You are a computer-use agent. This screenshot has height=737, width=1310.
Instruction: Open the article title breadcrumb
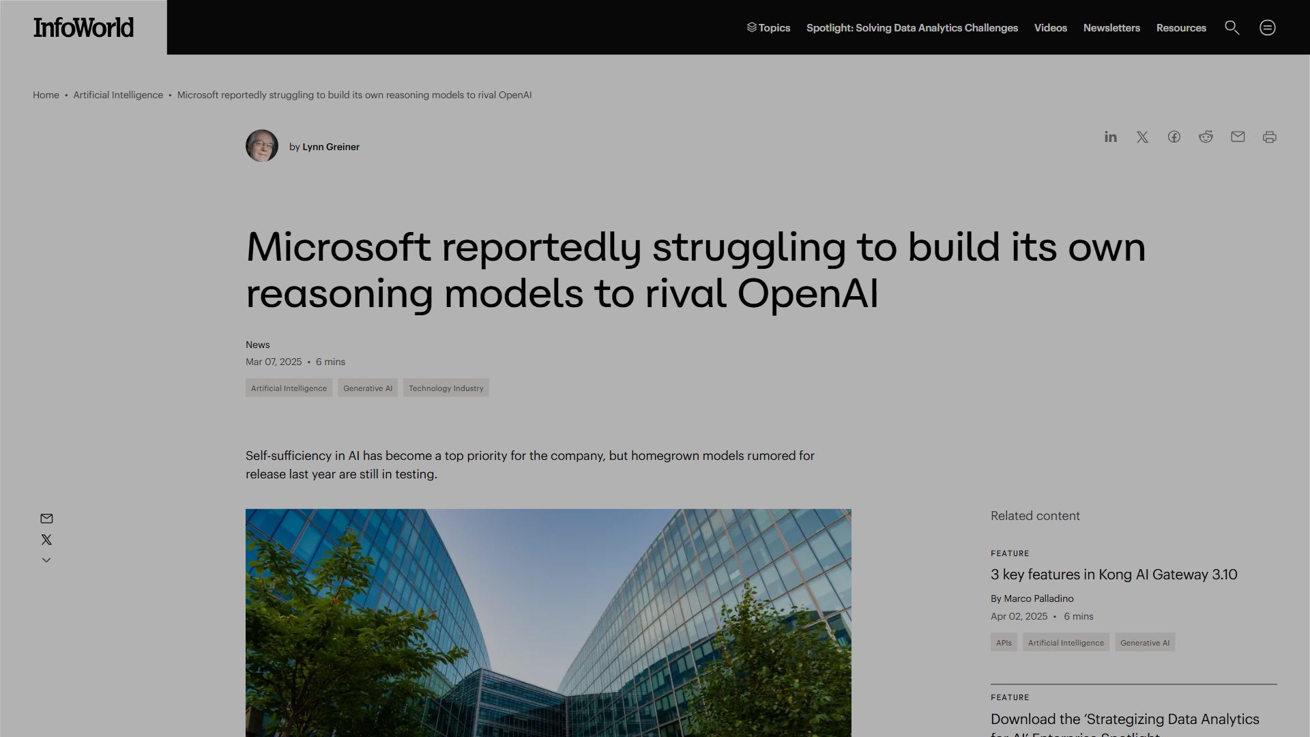[354, 95]
